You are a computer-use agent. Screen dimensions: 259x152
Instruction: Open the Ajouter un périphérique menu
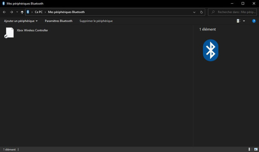pyautogui.click(x=21, y=21)
